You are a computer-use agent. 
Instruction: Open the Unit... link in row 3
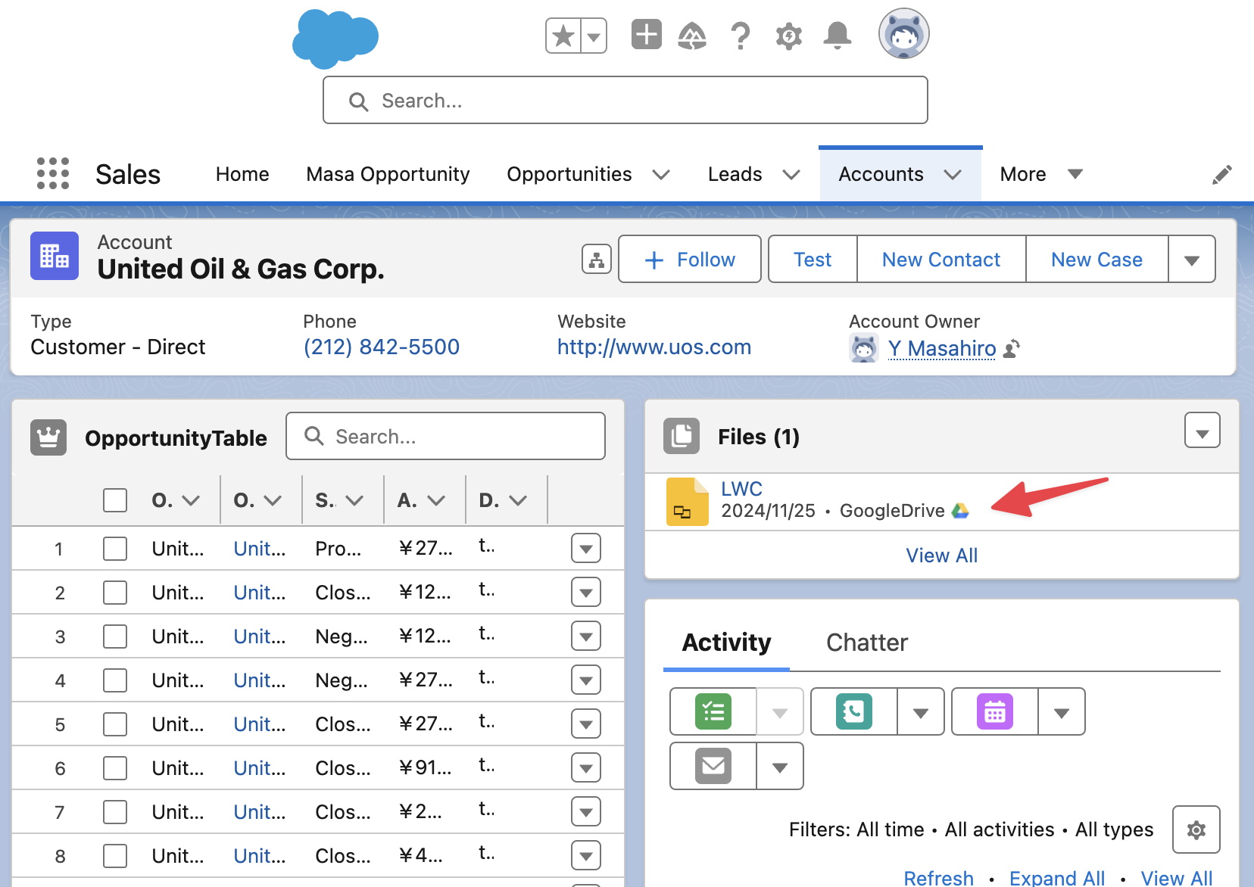point(259,636)
